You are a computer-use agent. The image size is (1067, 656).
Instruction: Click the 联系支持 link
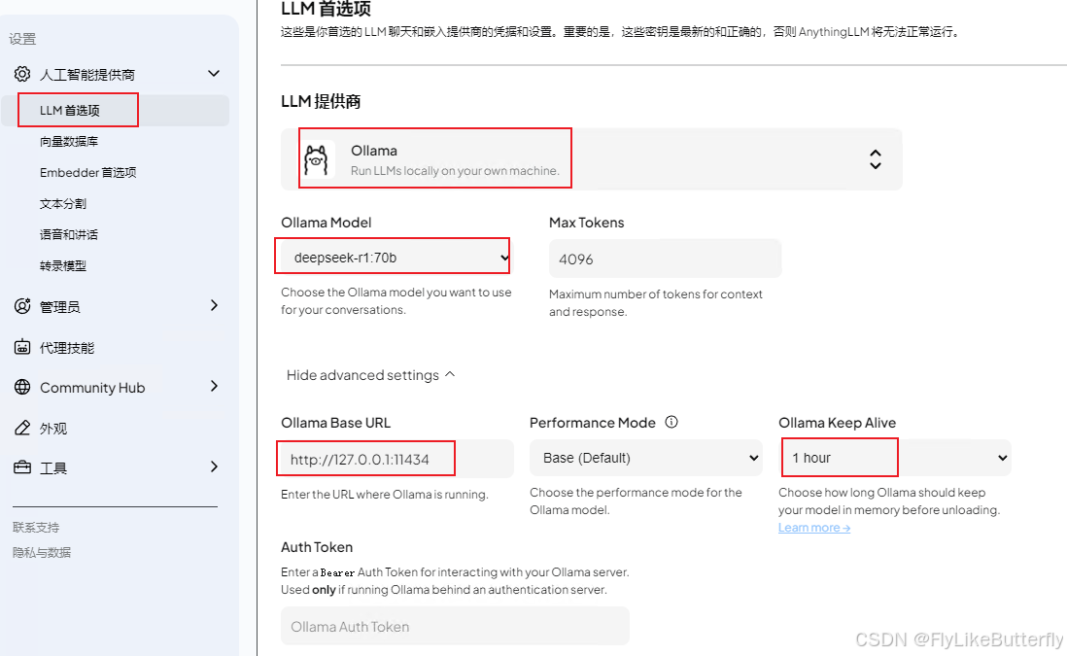coord(35,528)
